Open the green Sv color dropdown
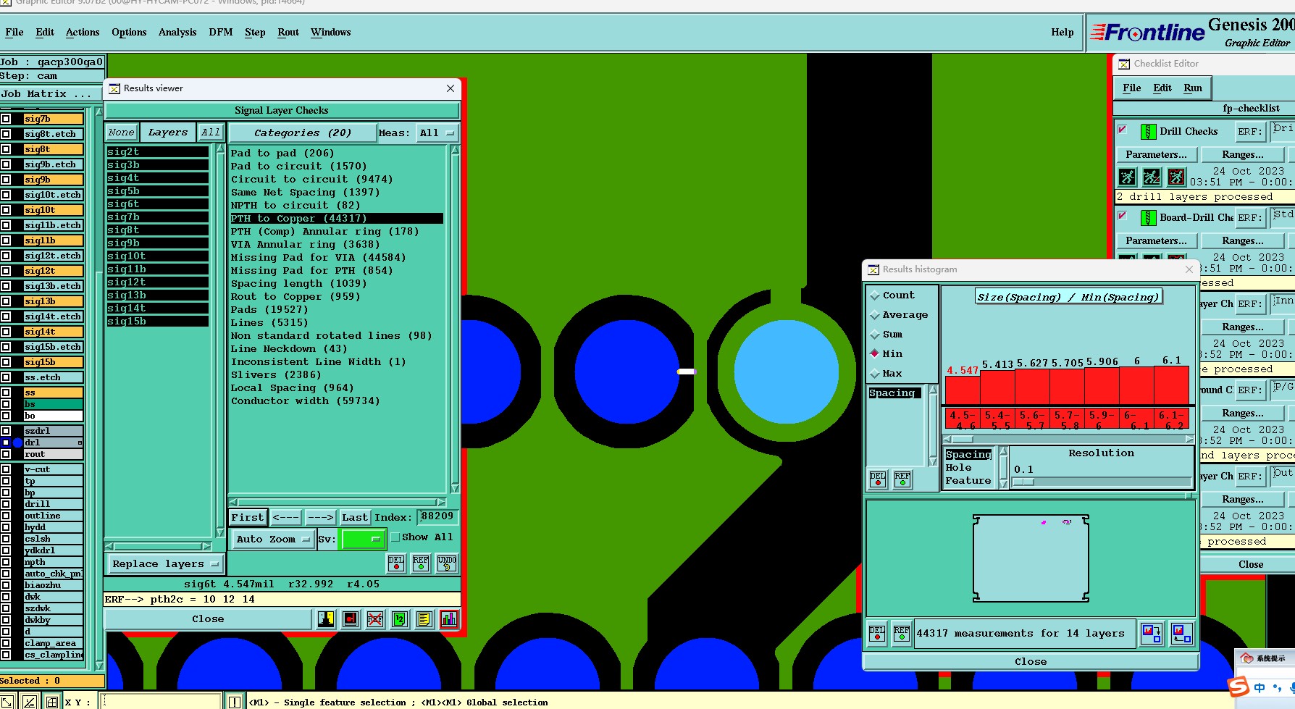The width and height of the screenshot is (1295, 709). 363,540
